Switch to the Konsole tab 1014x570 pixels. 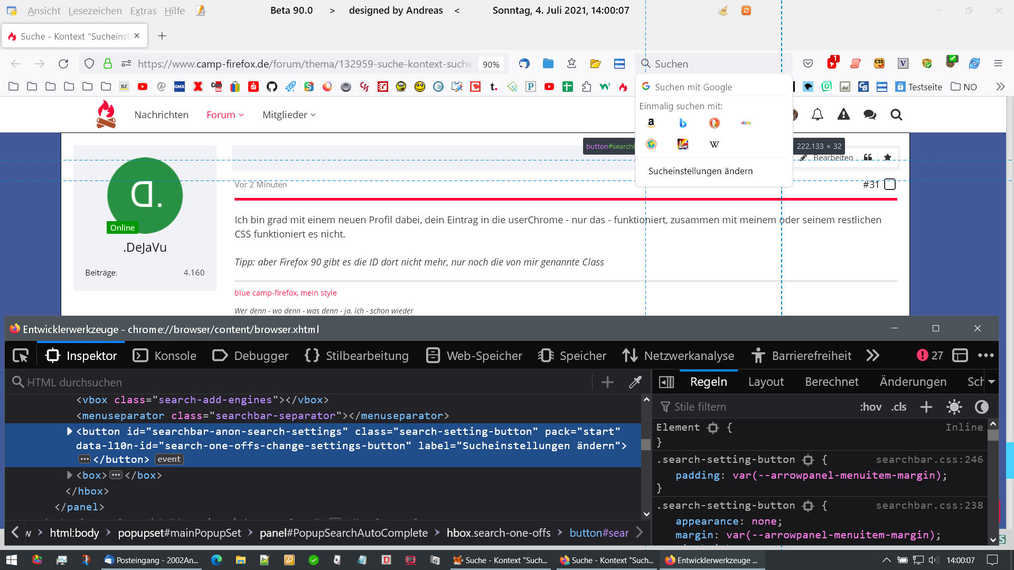tap(165, 356)
